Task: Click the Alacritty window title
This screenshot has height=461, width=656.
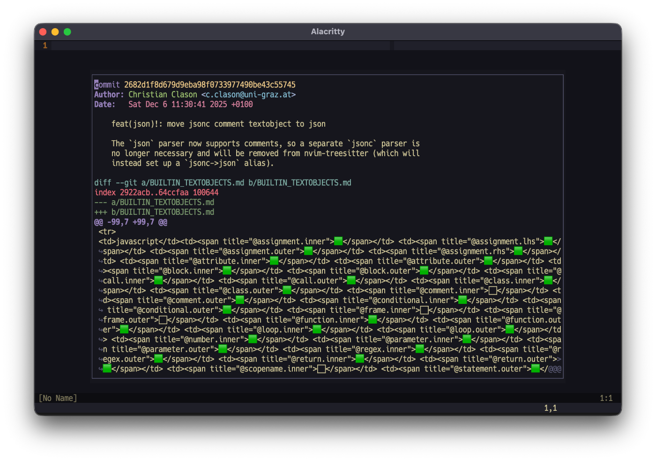Action: coord(328,31)
